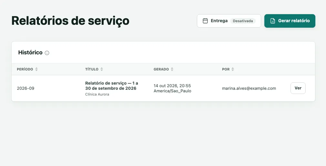Sort the table by Por column
Screen dimensions: 326x166
click(233, 69)
